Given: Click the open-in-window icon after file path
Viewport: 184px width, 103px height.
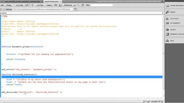Looking at the screenshot, I should click(162, 1).
